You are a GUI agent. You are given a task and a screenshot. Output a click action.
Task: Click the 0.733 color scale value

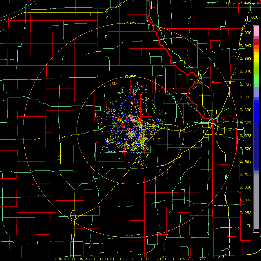click(x=246, y=97)
